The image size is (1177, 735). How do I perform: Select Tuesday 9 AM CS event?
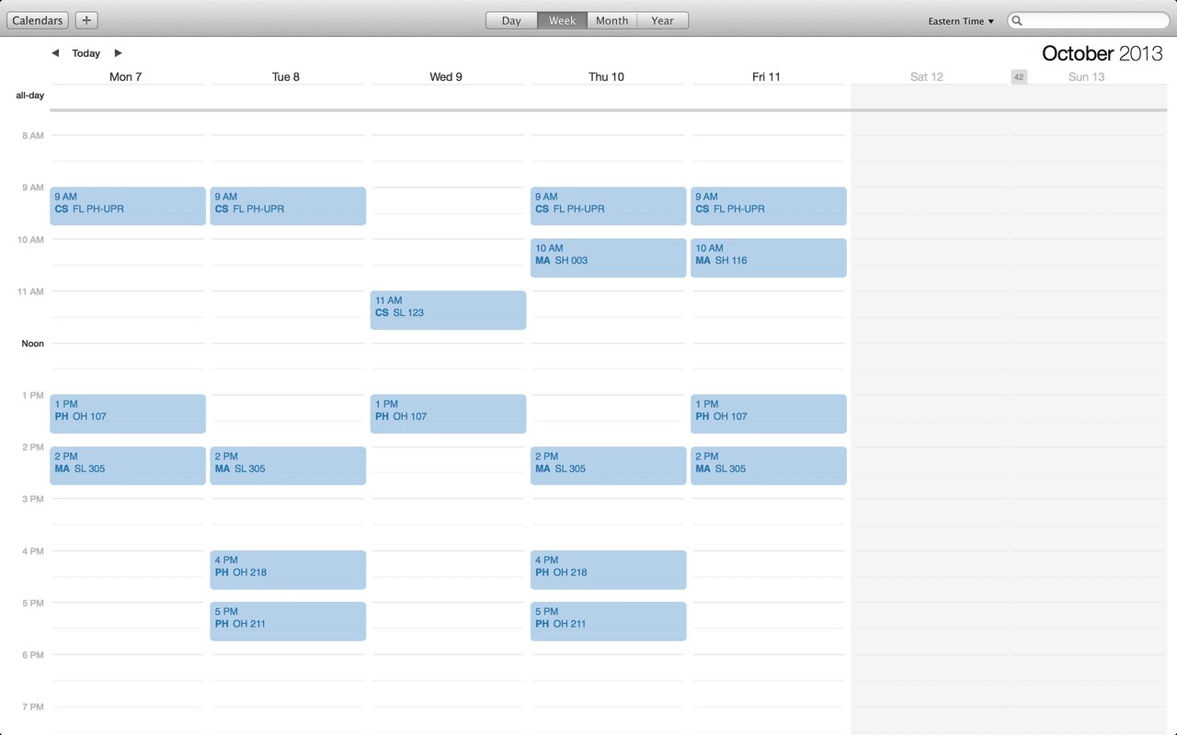pos(288,206)
